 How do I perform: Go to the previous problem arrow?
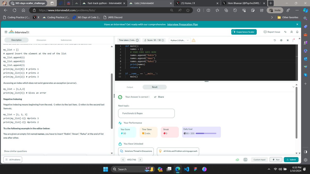coord(123,160)
